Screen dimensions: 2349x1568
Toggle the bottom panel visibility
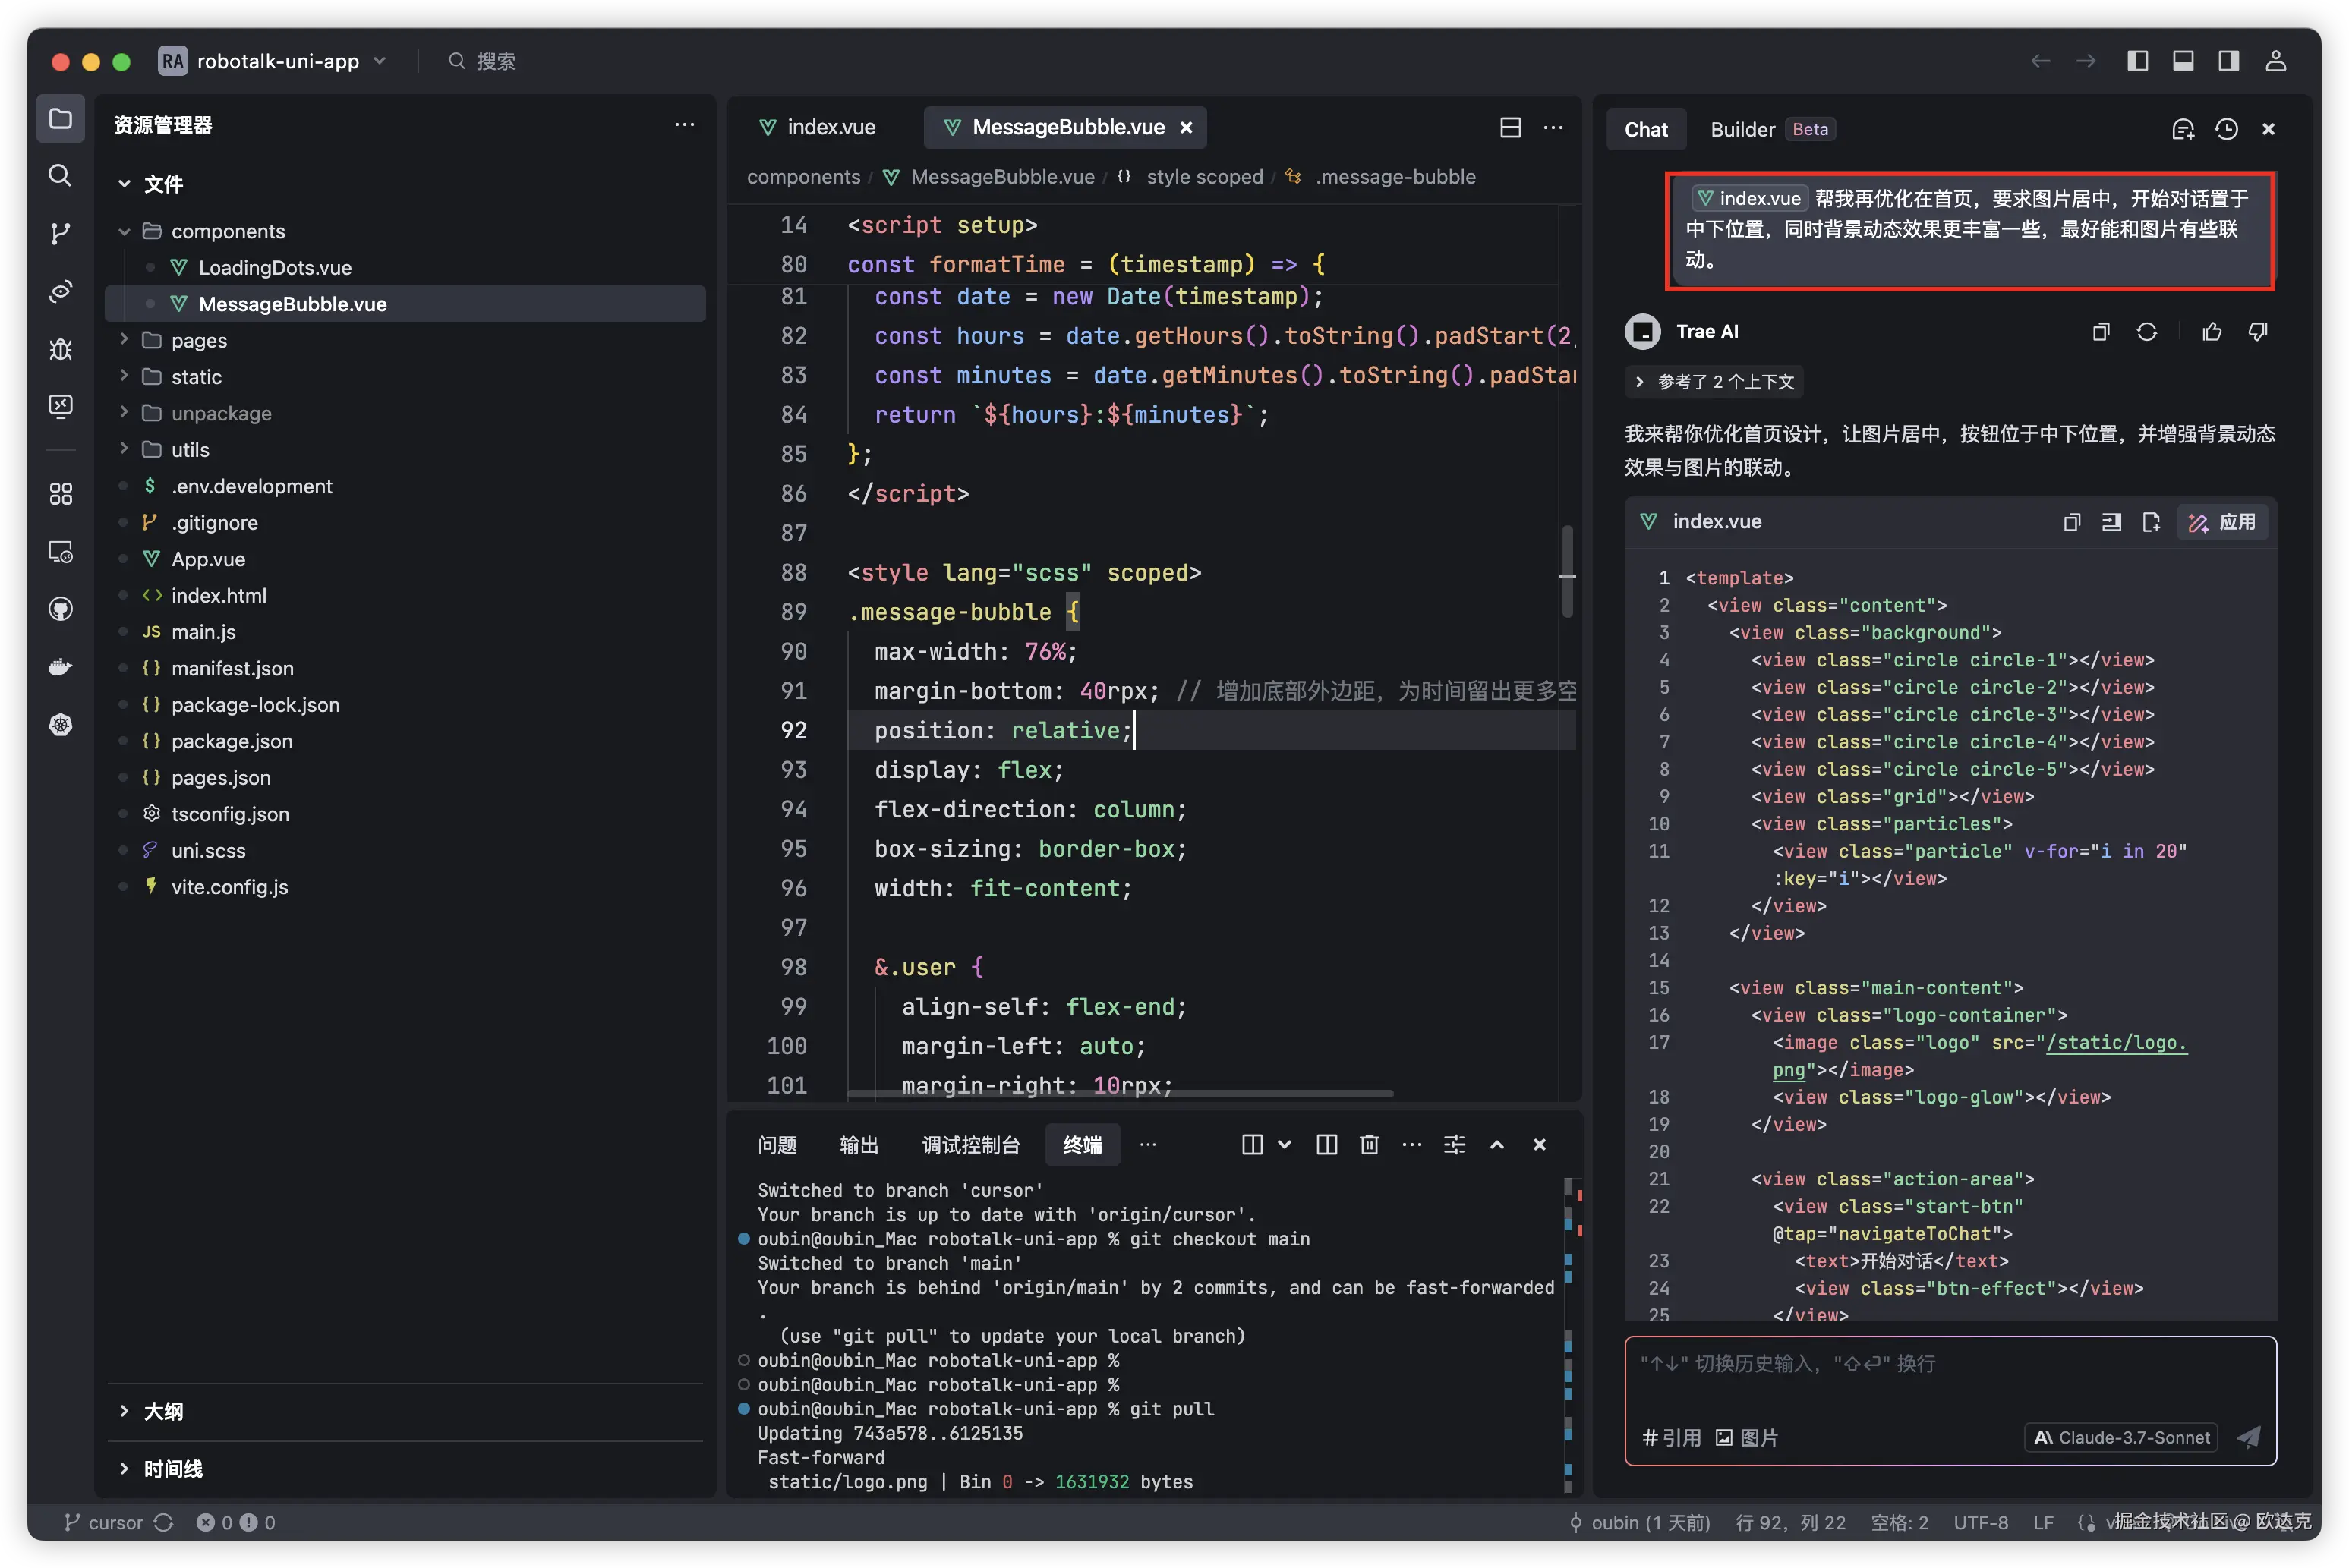coord(2183,61)
